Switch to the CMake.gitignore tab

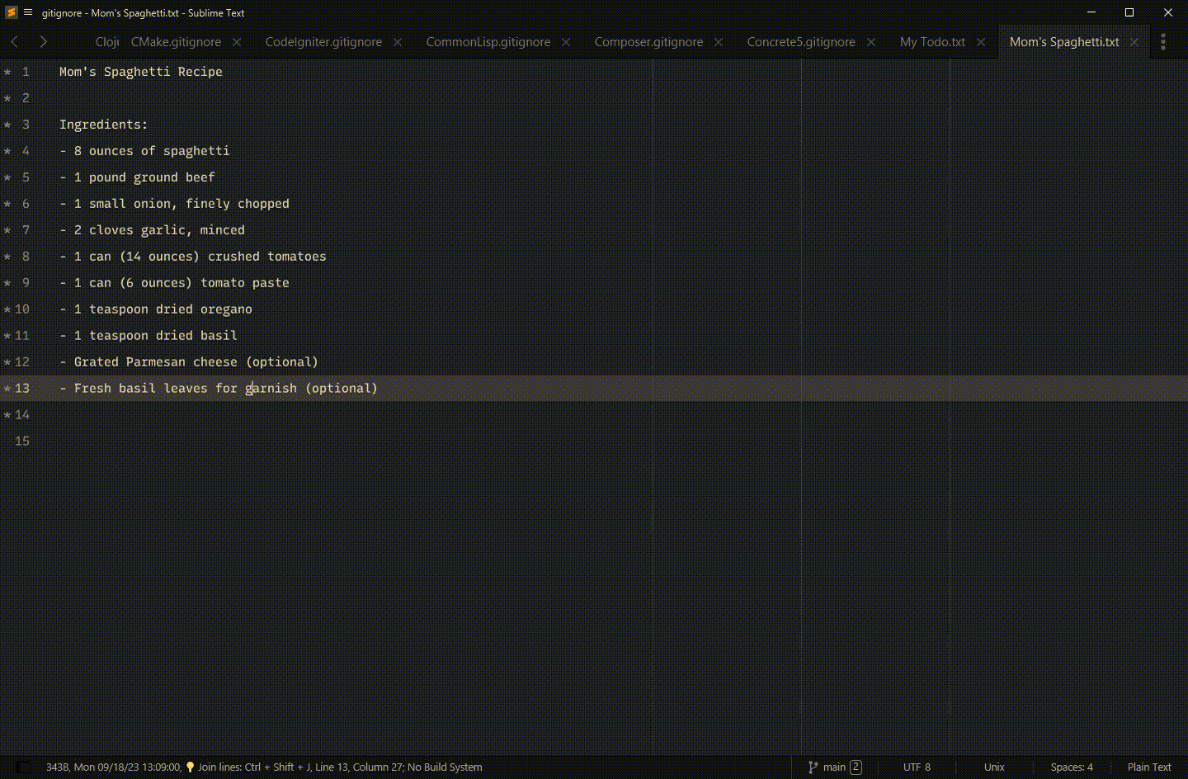tap(176, 42)
